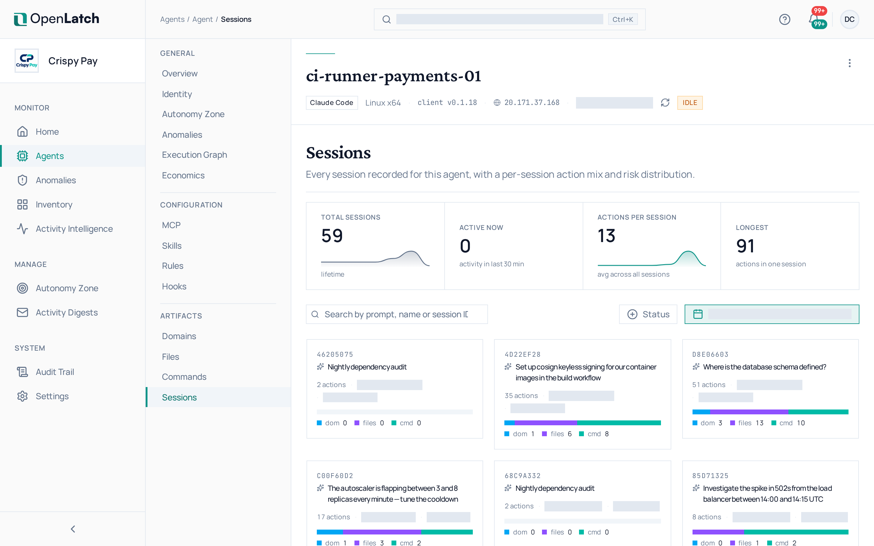Click the Inventory grid icon
Screen dimensions: 874x546
click(22, 204)
